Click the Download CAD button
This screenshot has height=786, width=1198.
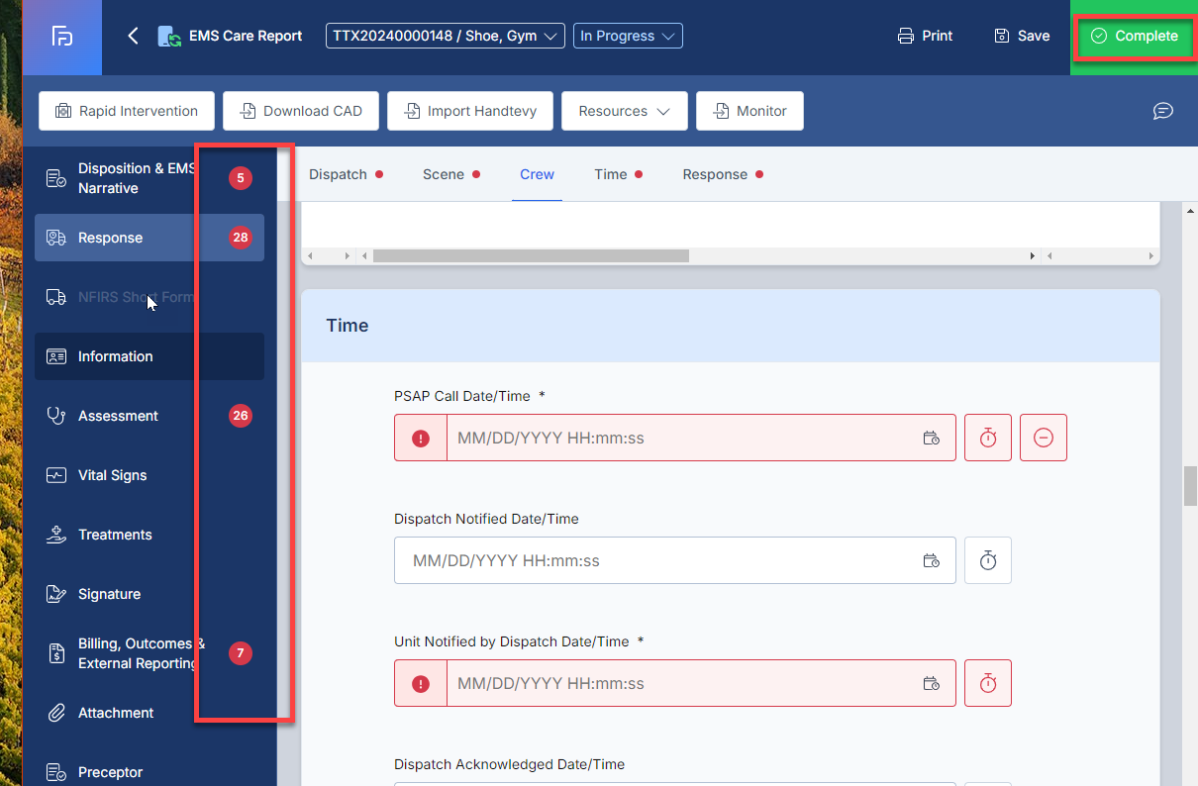(300, 111)
